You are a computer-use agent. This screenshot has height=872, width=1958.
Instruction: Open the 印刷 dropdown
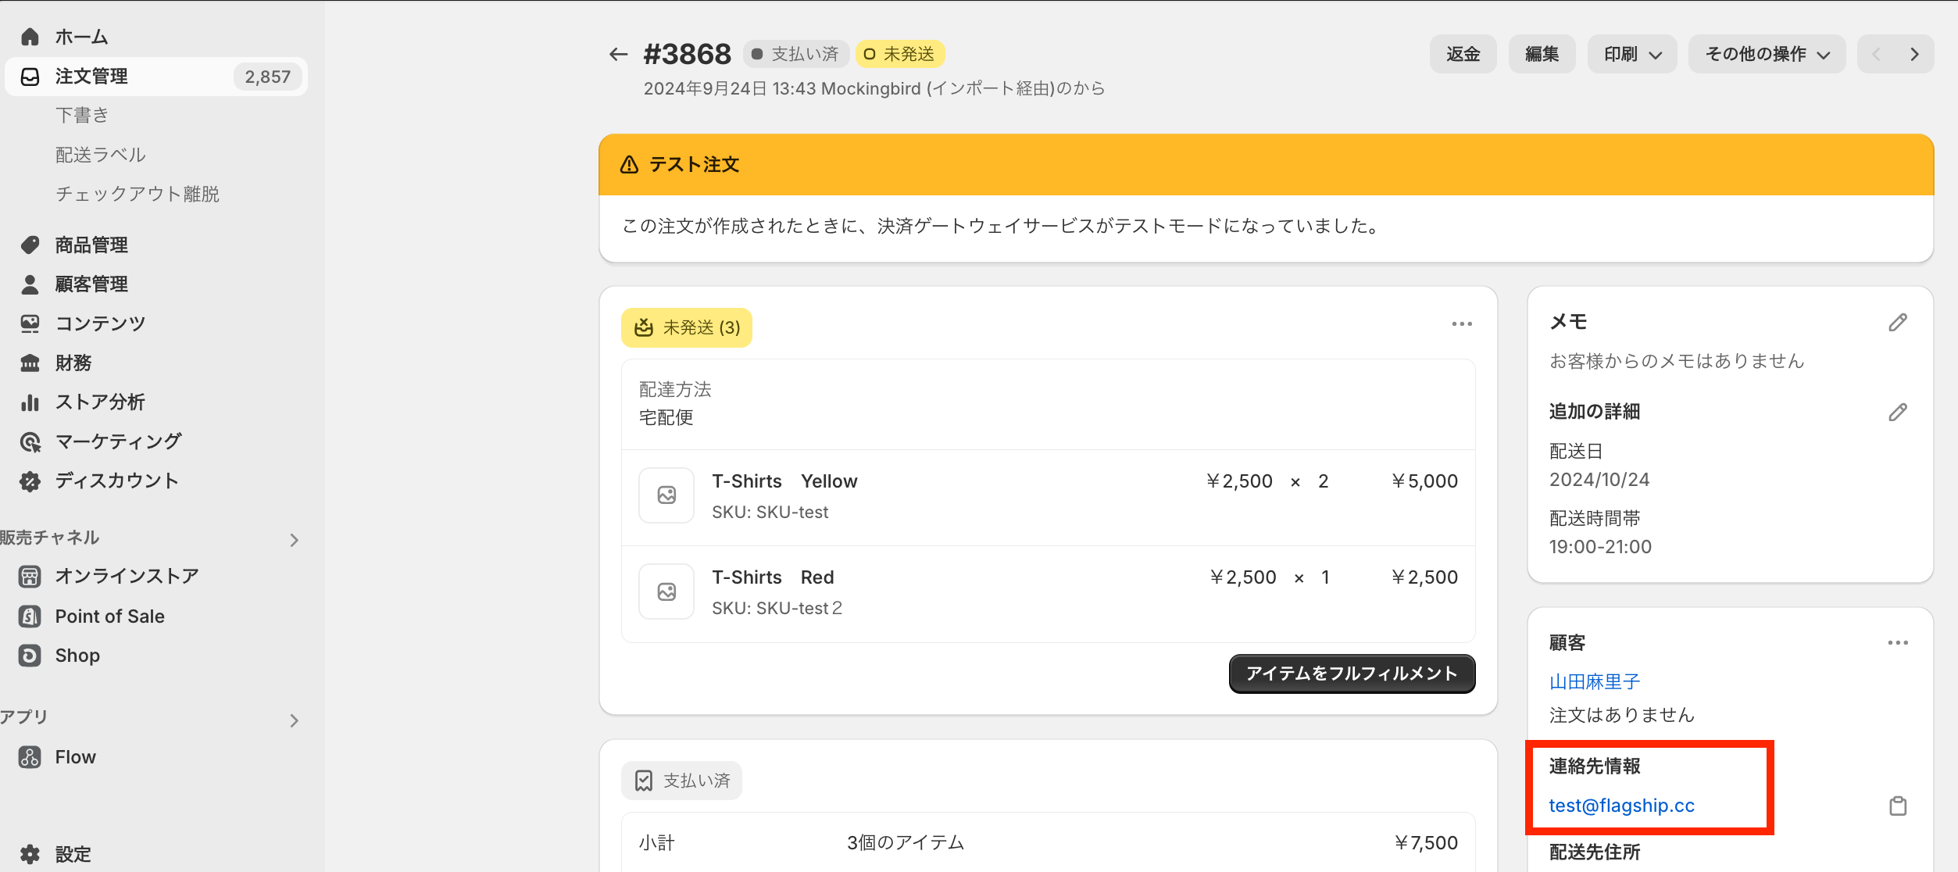click(1631, 54)
